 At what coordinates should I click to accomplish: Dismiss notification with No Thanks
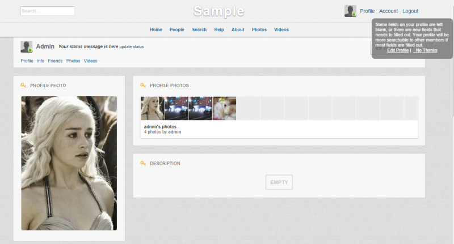tap(426, 50)
